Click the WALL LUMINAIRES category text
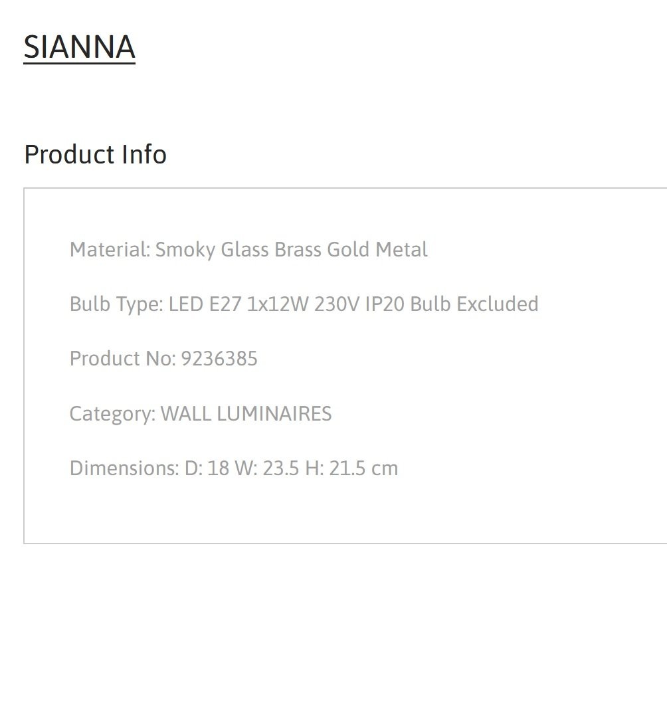The height and width of the screenshot is (705, 667). 246,414
